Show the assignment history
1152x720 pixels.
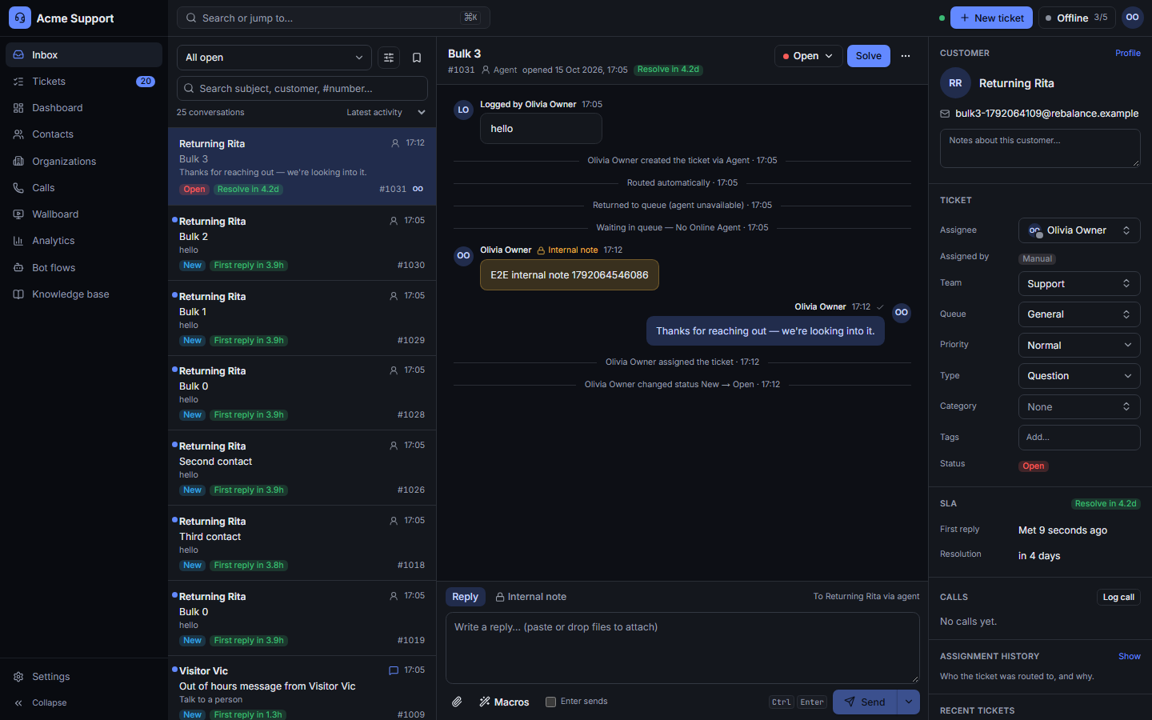click(1130, 656)
